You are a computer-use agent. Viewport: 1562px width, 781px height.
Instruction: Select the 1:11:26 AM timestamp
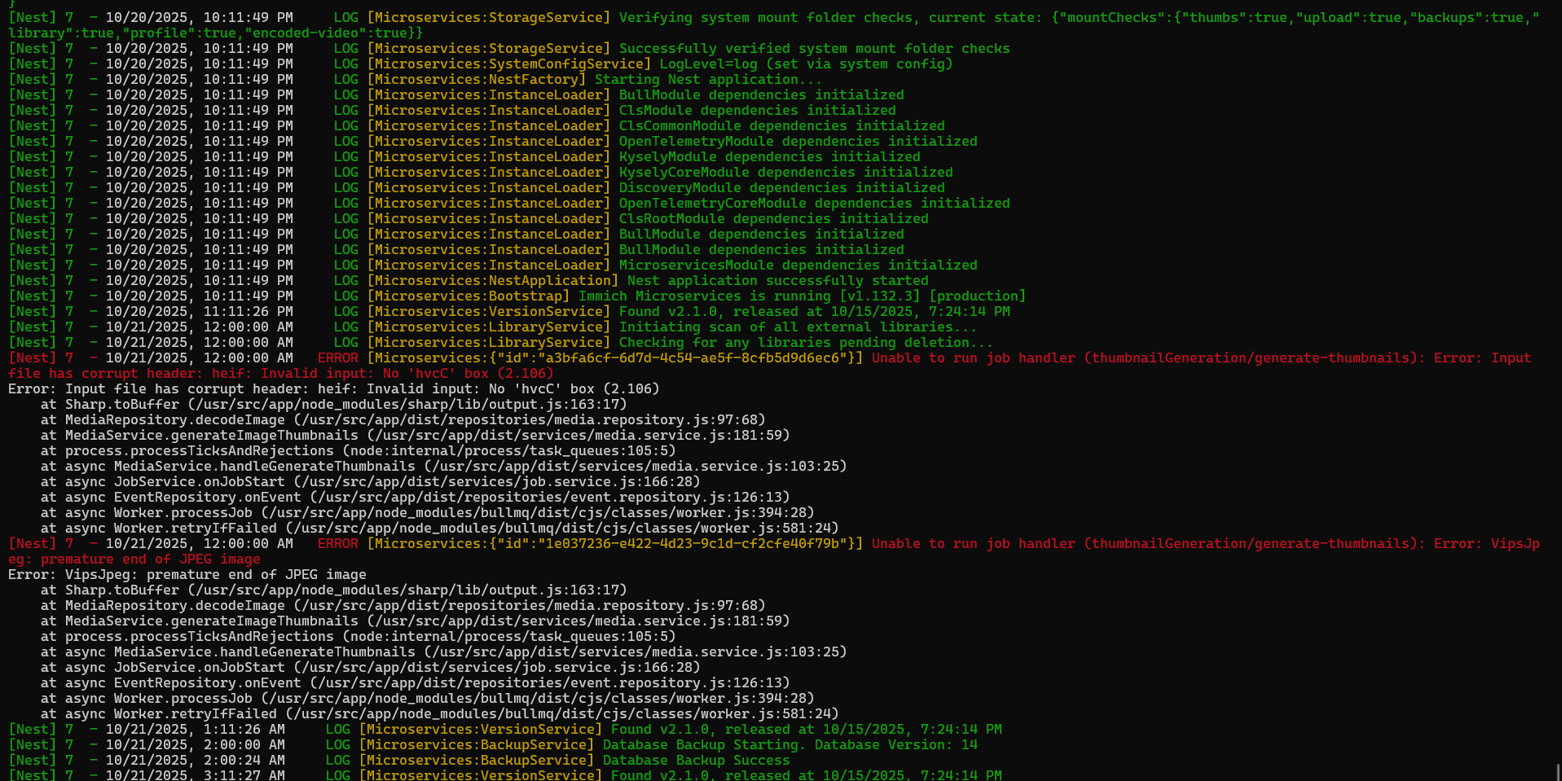[x=244, y=730]
